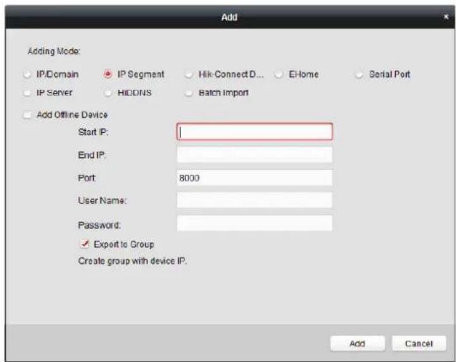Select the IP Segment radio button
Screen dimensions: 456x362
(108, 75)
